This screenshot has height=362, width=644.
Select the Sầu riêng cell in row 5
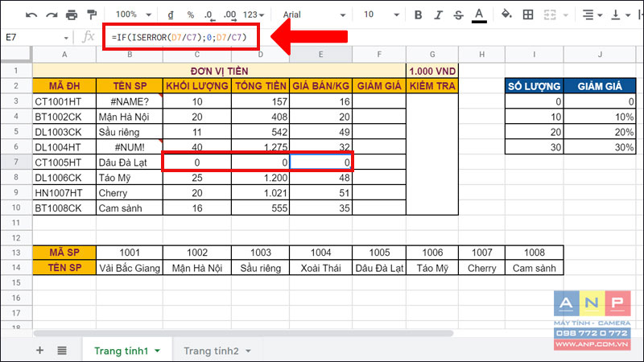[x=130, y=132]
